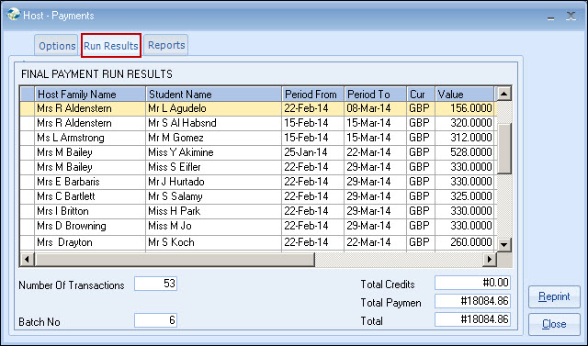Click the vertical scrollbar up arrow
588x346 pixels.
click(503, 94)
